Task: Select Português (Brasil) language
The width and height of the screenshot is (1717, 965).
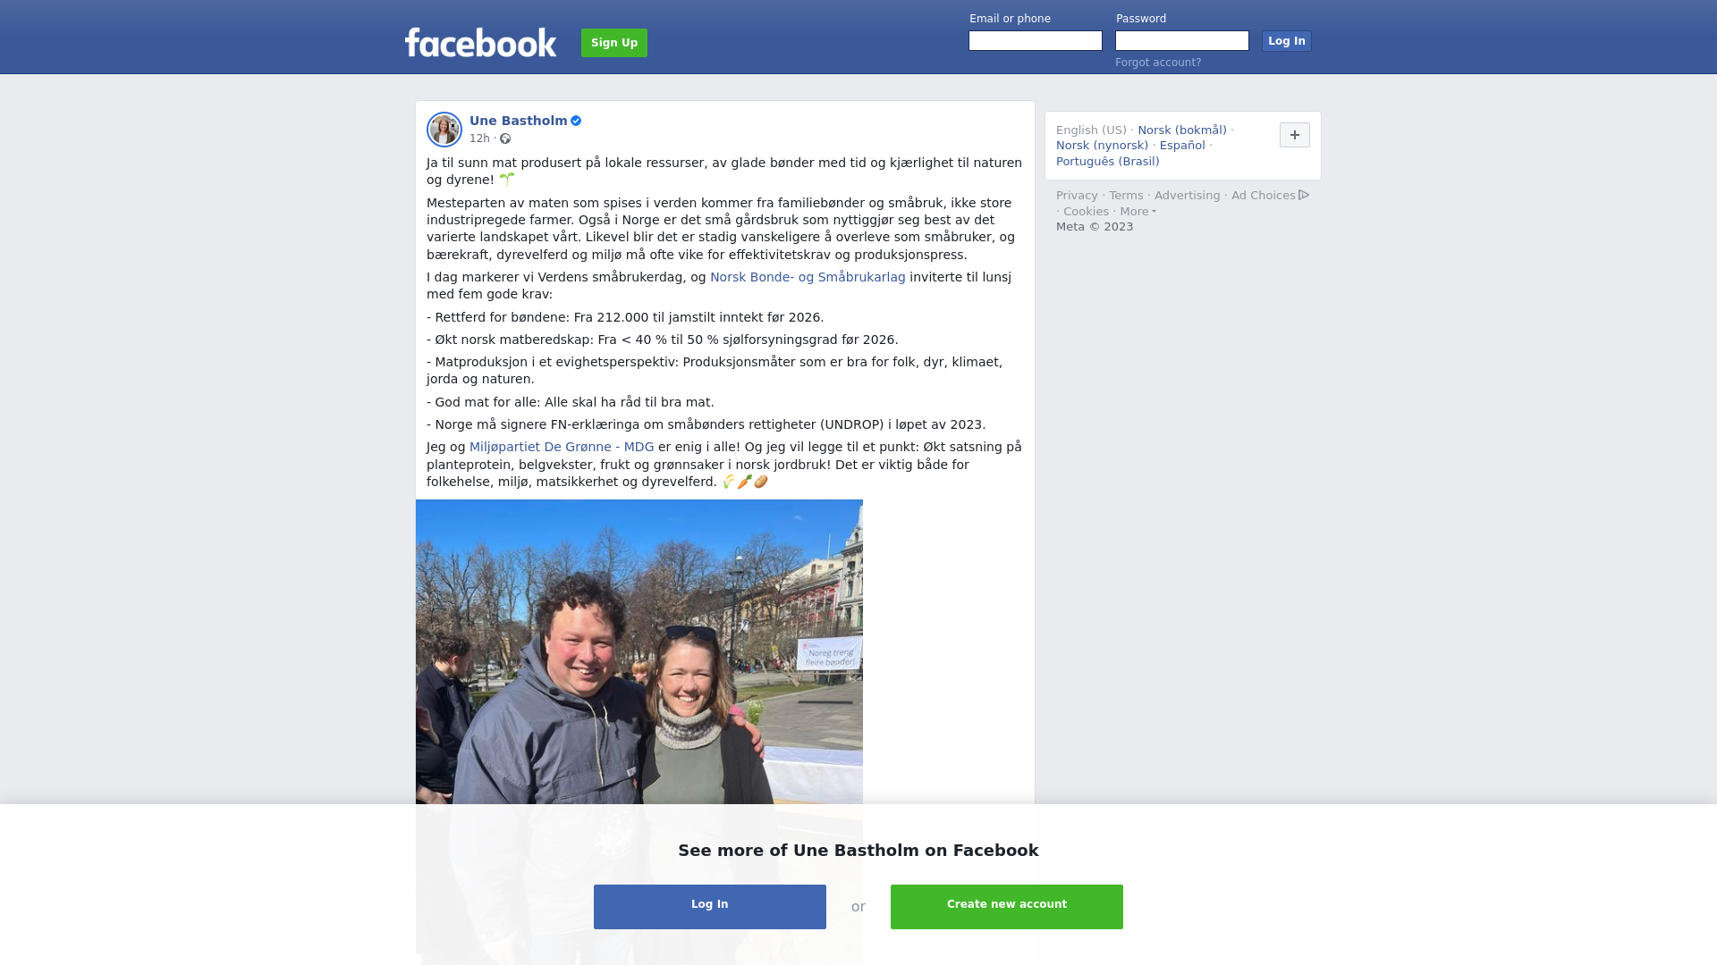Action: (1108, 162)
